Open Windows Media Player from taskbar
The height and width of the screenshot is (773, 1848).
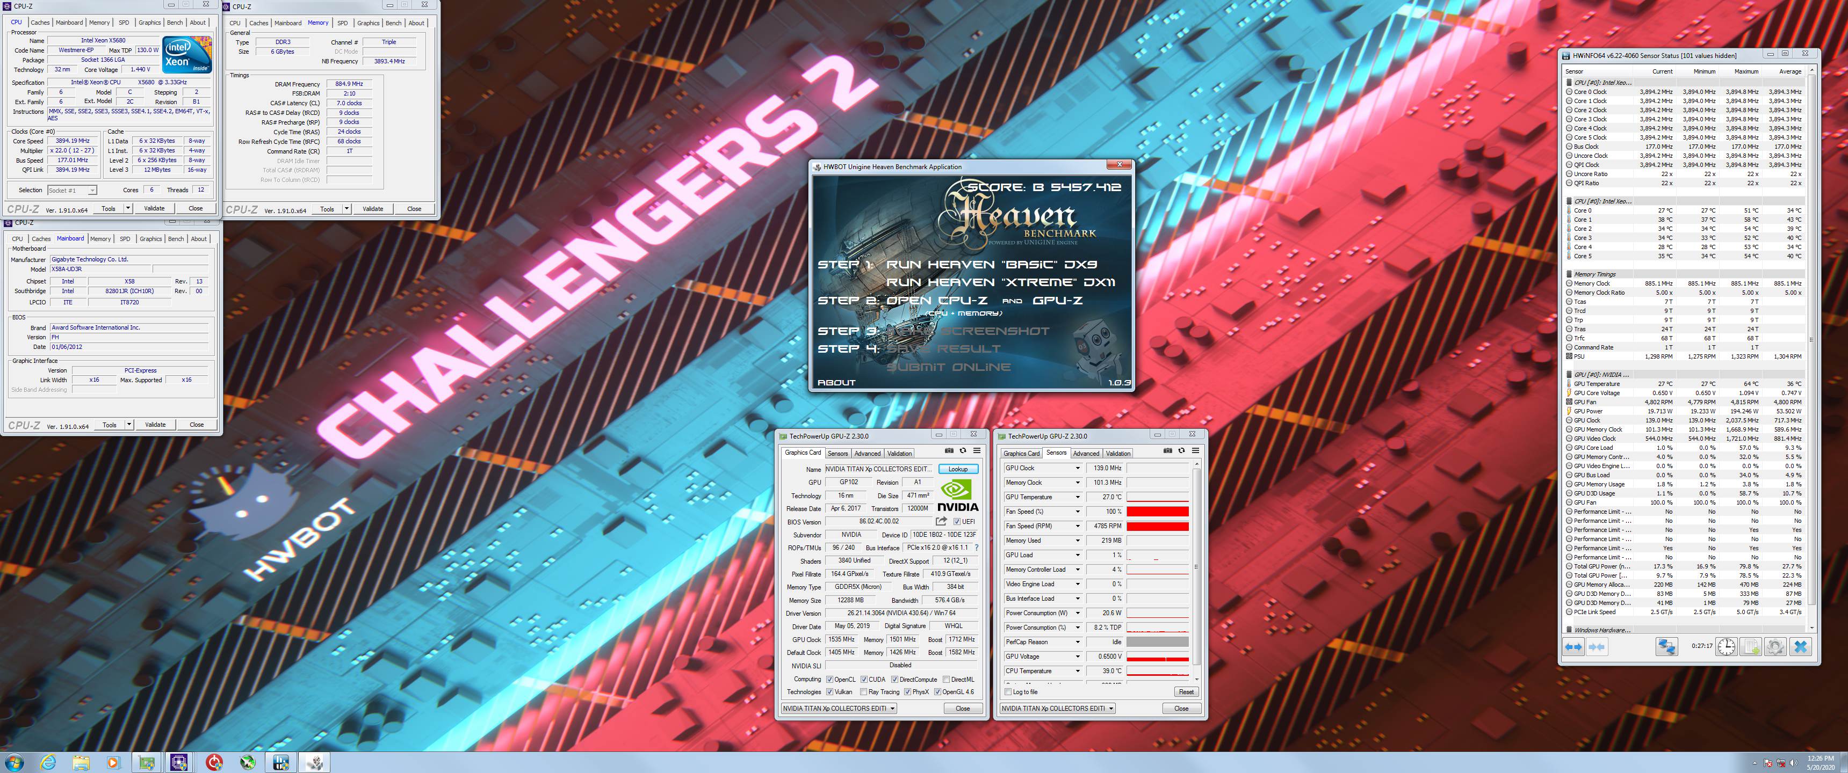click(114, 762)
